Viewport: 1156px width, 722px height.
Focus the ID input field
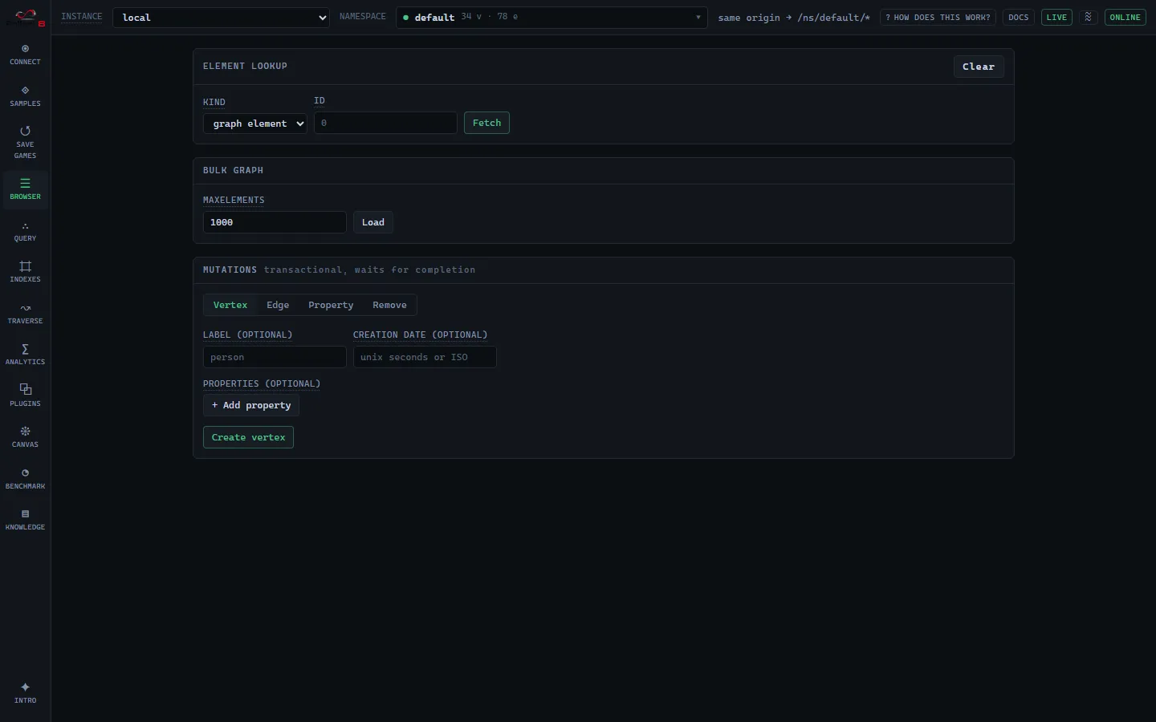(x=385, y=123)
